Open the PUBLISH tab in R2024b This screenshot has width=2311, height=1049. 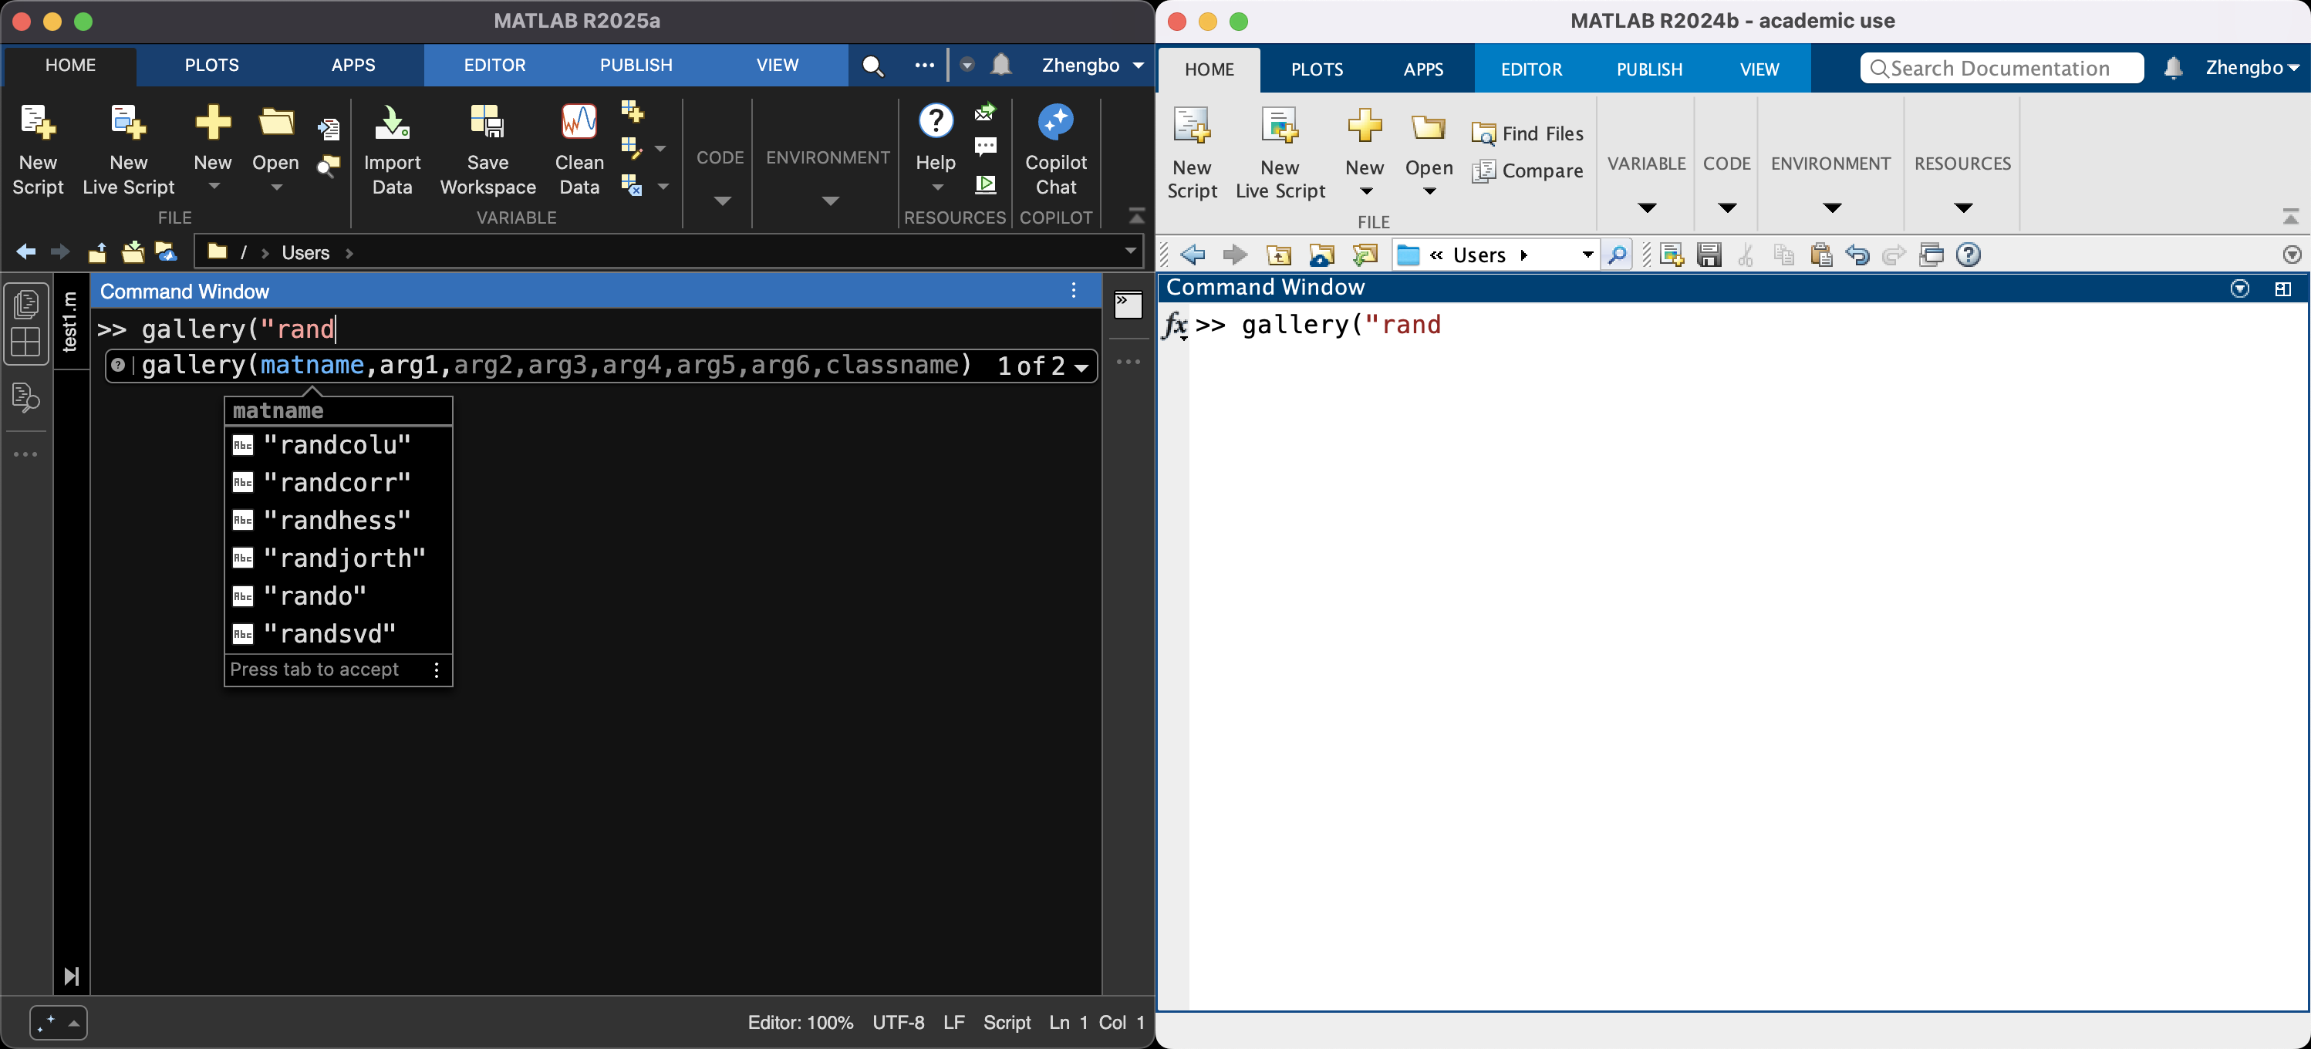[x=1649, y=69]
